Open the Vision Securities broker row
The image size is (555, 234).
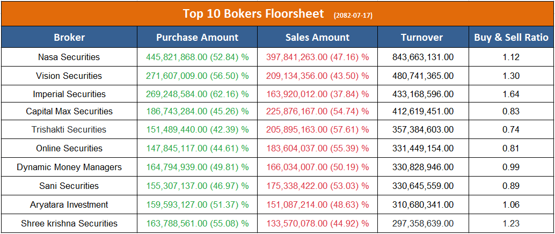point(69,76)
